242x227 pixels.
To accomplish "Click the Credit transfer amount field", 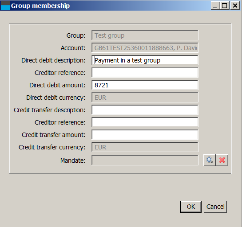I will pyautogui.click(x=145, y=135).
